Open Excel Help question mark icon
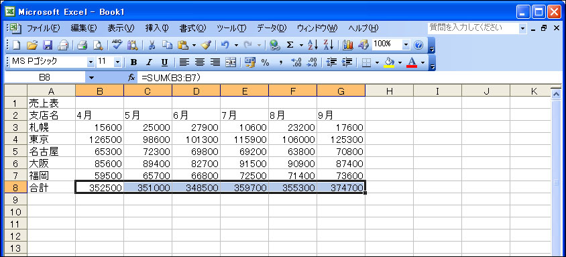This screenshot has width=566, height=257. point(418,45)
